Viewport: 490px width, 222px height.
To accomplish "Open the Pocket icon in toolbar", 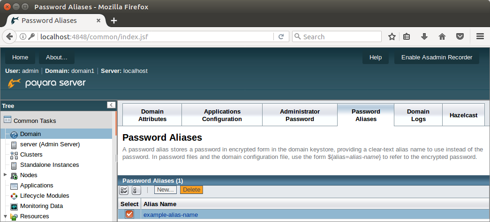I will pyautogui.click(x=460, y=36).
